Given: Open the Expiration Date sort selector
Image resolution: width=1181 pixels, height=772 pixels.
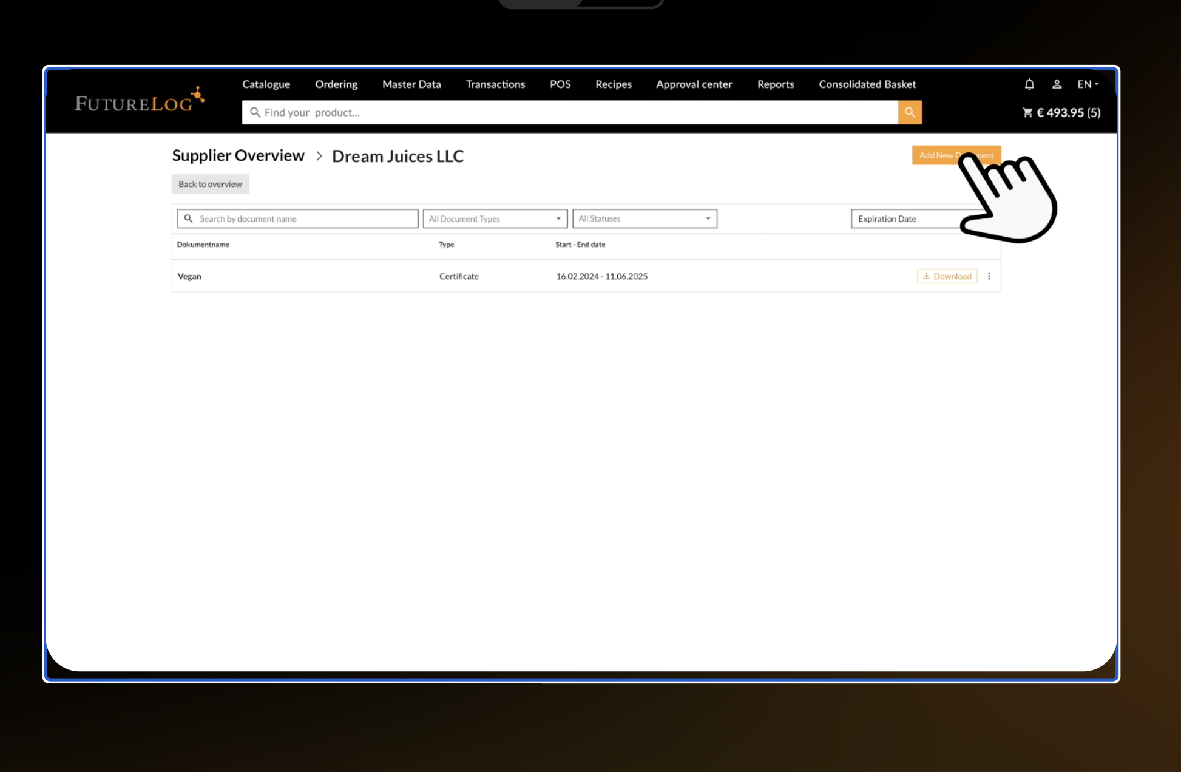Looking at the screenshot, I should [904, 218].
